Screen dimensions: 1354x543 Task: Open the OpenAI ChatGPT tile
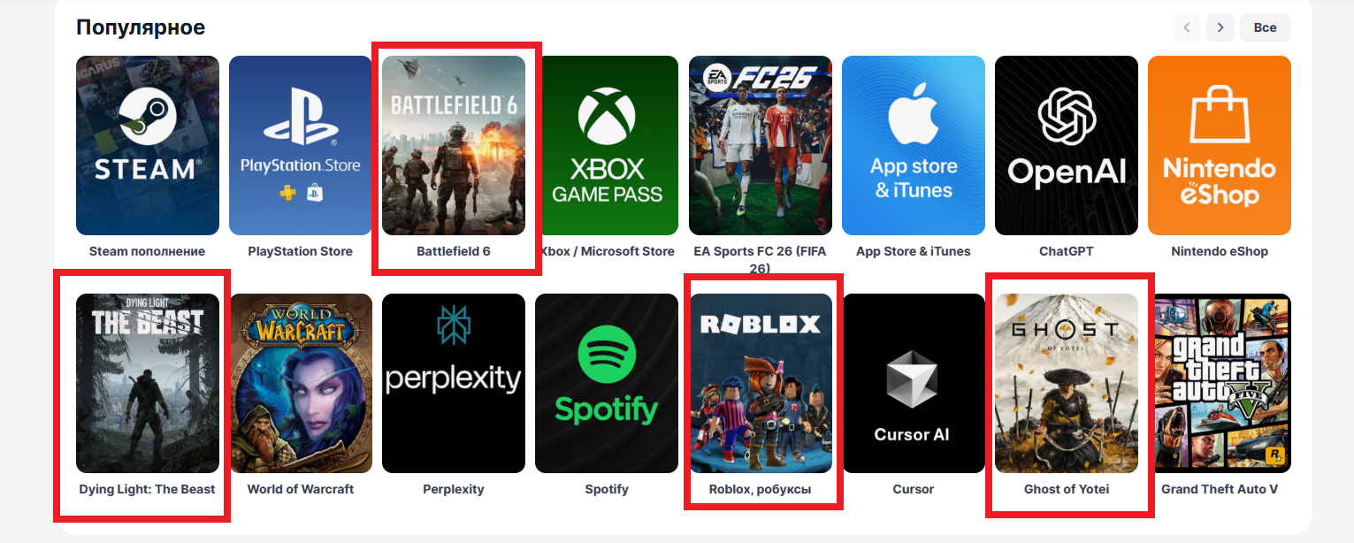click(x=1067, y=145)
